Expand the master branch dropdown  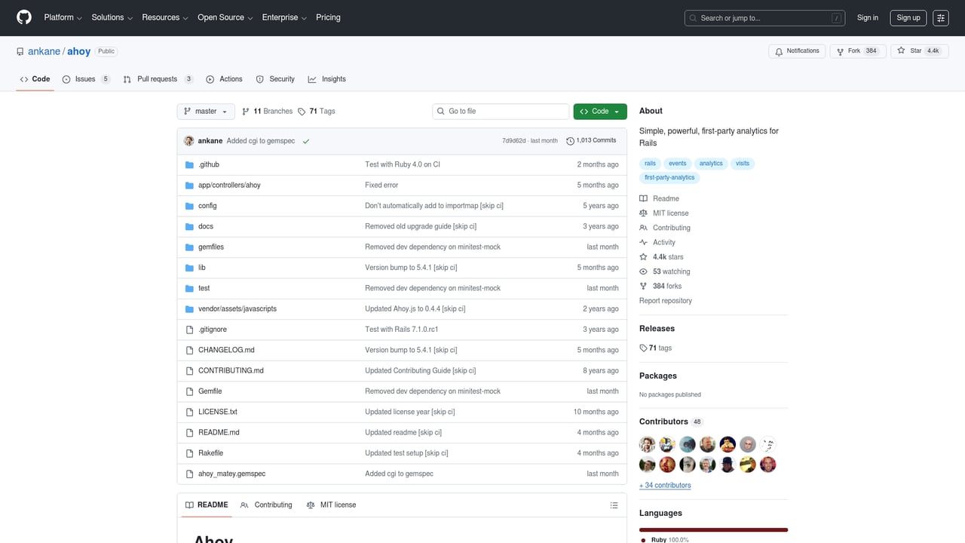point(206,112)
